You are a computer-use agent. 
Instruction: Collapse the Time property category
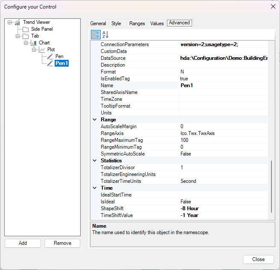pos(95,188)
